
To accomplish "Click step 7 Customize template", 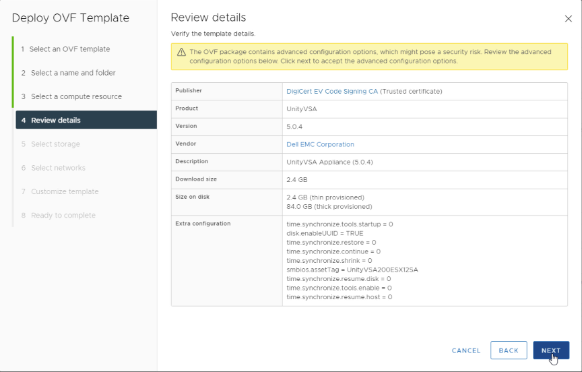I will click(x=60, y=191).
